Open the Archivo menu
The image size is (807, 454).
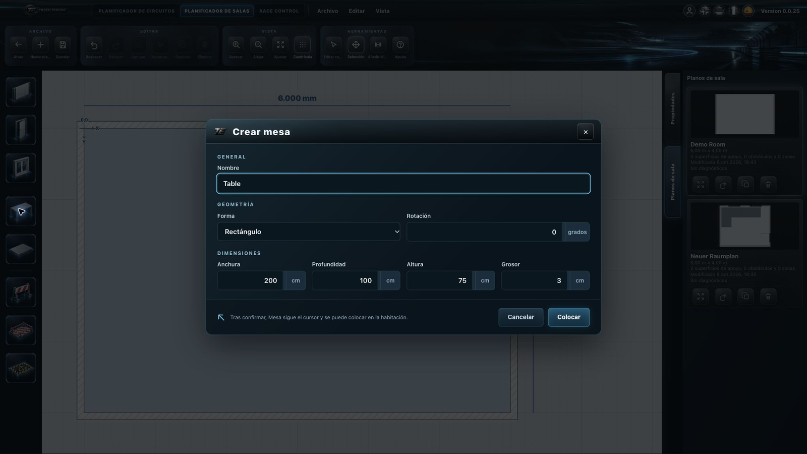pyautogui.click(x=327, y=11)
